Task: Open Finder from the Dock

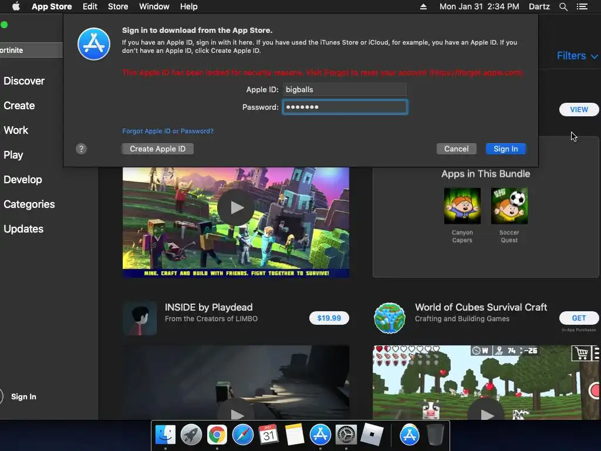Action: pyautogui.click(x=166, y=435)
